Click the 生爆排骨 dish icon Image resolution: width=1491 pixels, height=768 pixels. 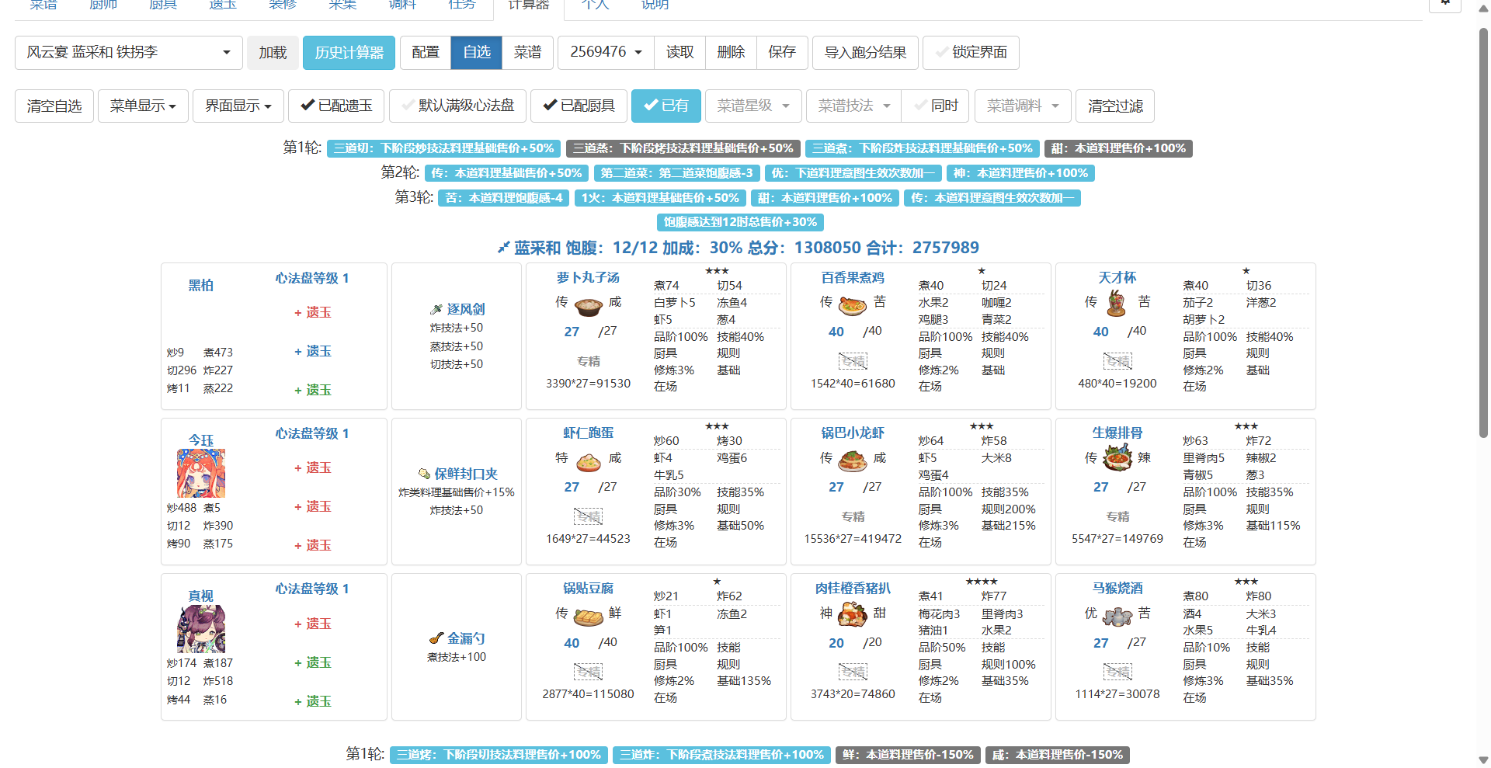(x=1117, y=459)
